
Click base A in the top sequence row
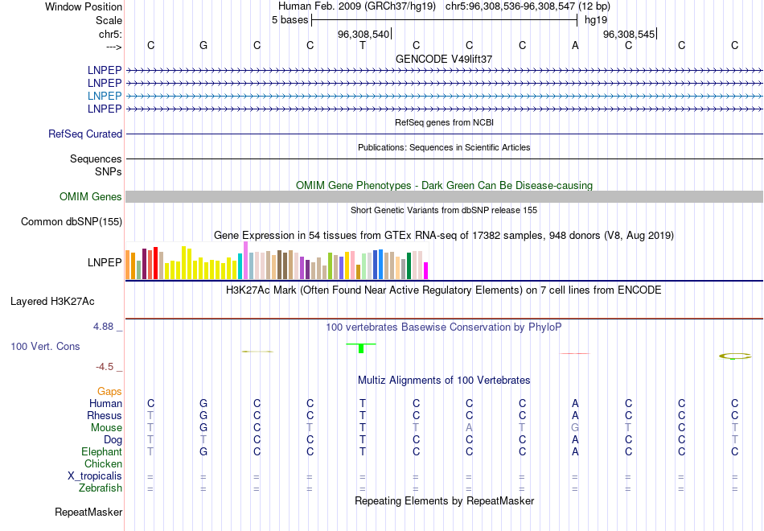click(x=576, y=45)
